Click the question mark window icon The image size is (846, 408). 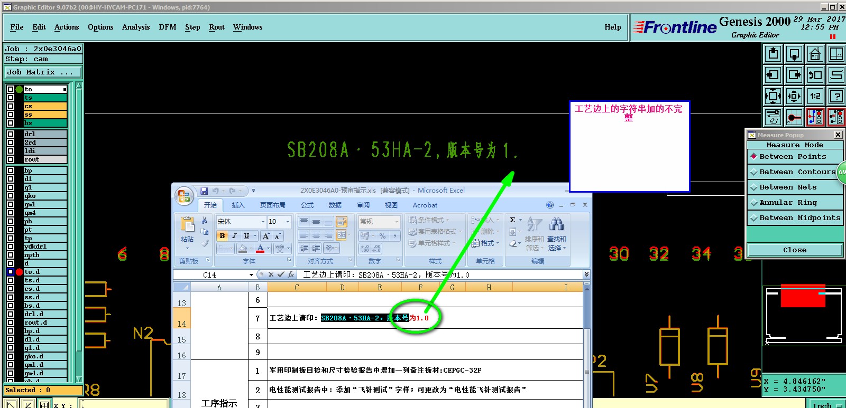click(836, 96)
